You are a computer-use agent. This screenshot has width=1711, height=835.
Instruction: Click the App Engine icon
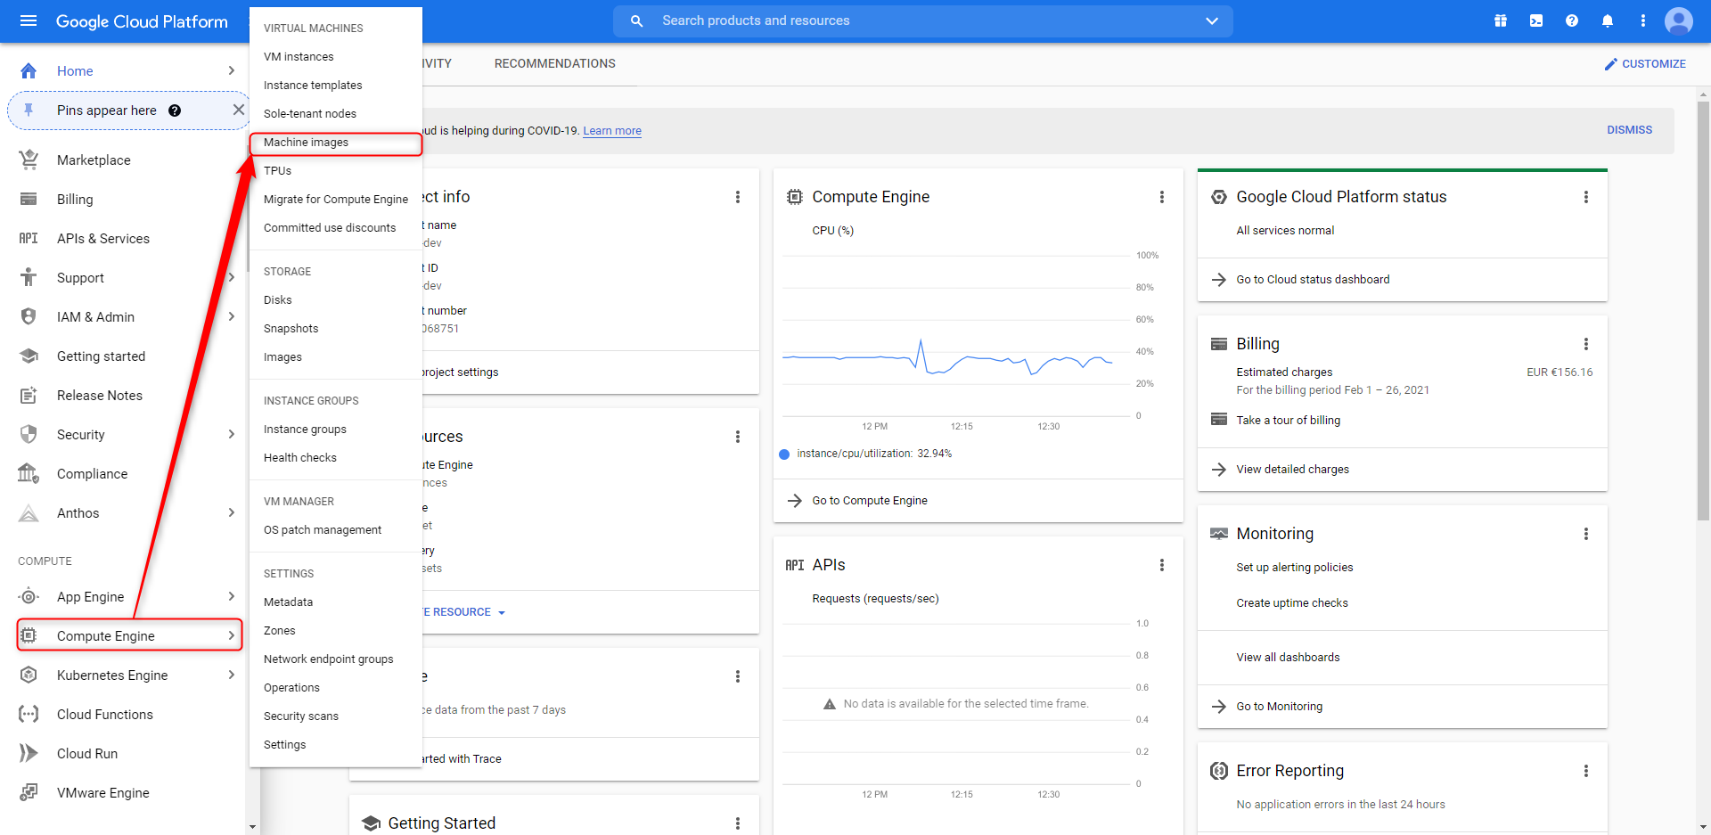coord(29,596)
